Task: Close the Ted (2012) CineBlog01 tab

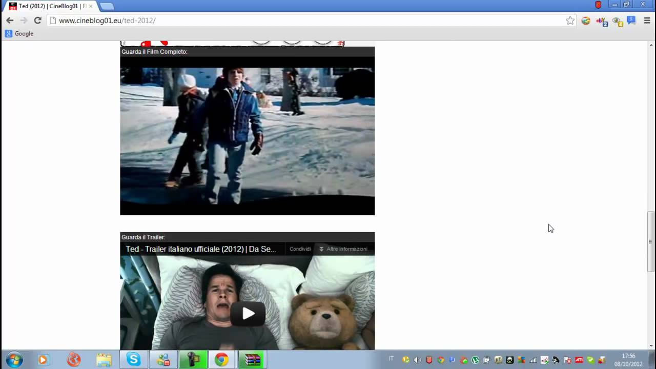Action: coord(91,6)
